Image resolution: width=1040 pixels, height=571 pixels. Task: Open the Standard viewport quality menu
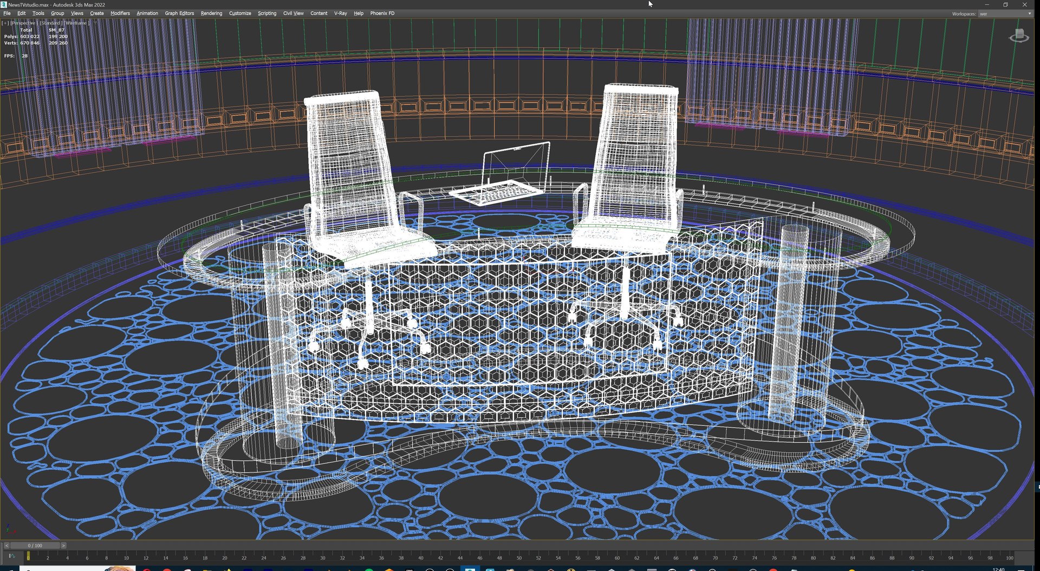tap(50, 23)
